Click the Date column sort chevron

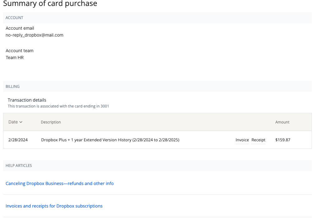21,122
